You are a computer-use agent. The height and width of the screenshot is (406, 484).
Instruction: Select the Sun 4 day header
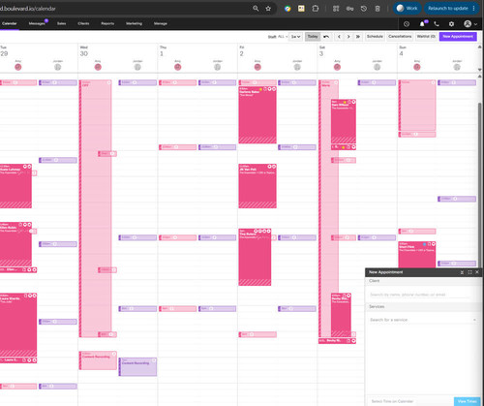pyautogui.click(x=402, y=51)
